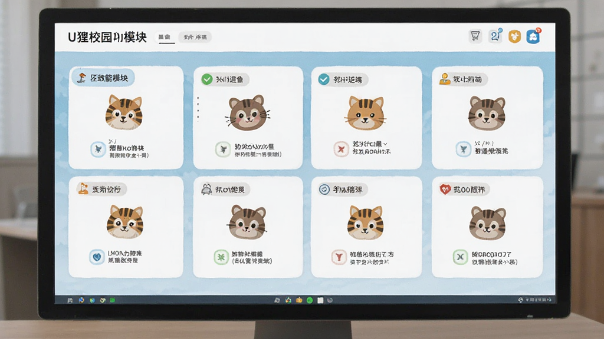This screenshot has height=339, width=604.
Task: Open the white square icon in taskbar center
Action: pyautogui.click(x=320, y=300)
